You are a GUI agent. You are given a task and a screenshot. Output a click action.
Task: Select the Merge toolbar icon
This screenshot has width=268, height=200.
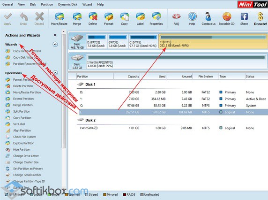coord(77,17)
